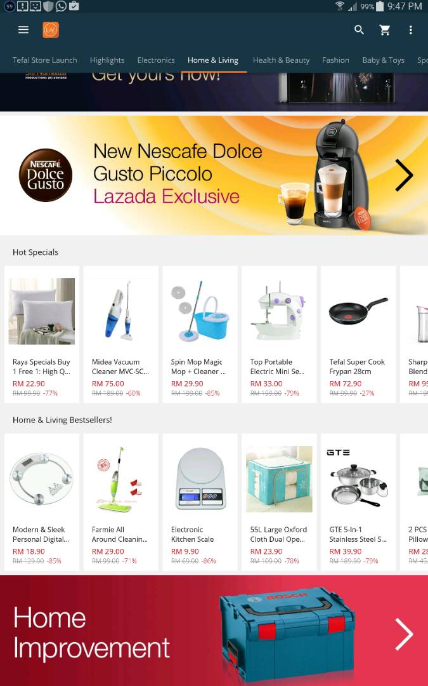Switch to the Electronics tab
This screenshot has height=686, width=428.
156,60
